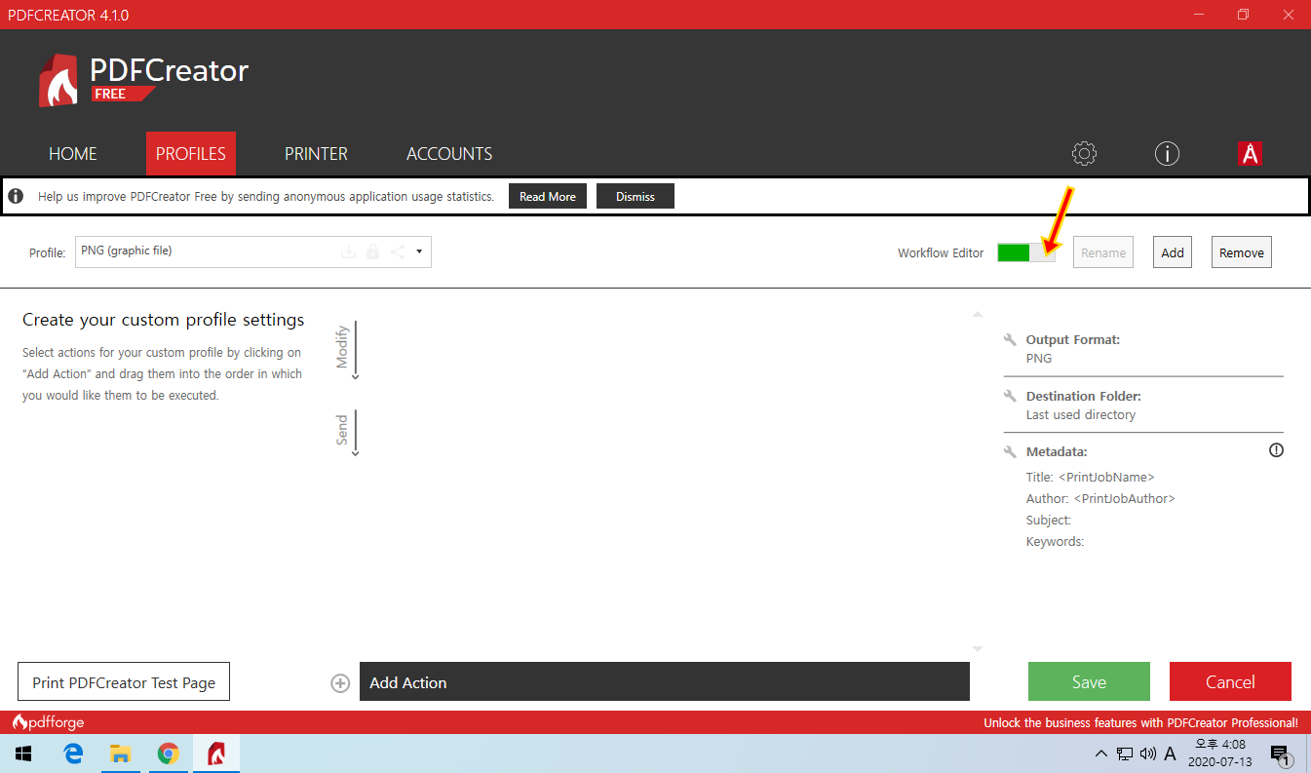
Task: Click the red PDF Architect icon
Action: point(1250,153)
